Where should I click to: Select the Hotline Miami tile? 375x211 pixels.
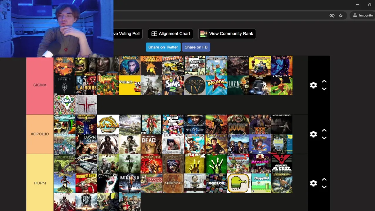click(260, 164)
